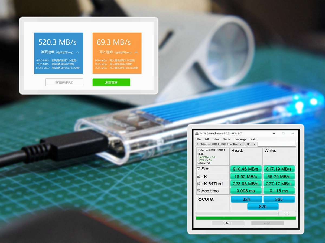
Task: Click the 910.46 MB/s Seq read result
Action: pos(246,169)
